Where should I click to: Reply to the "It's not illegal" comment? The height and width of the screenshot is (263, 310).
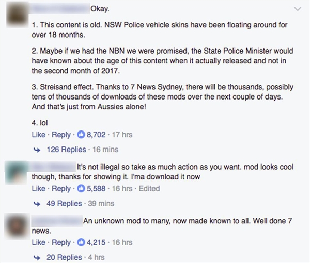tap(60, 189)
